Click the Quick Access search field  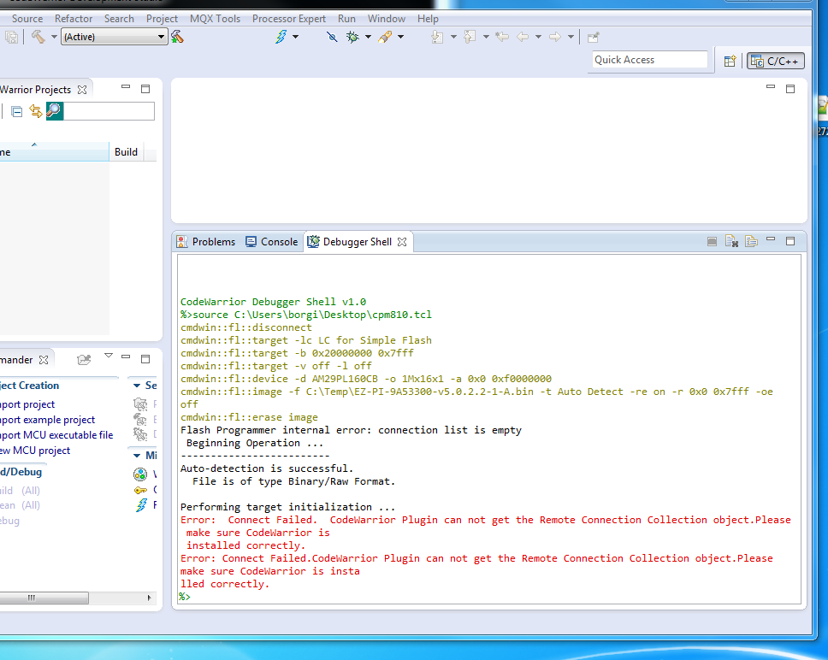(650, 60)
